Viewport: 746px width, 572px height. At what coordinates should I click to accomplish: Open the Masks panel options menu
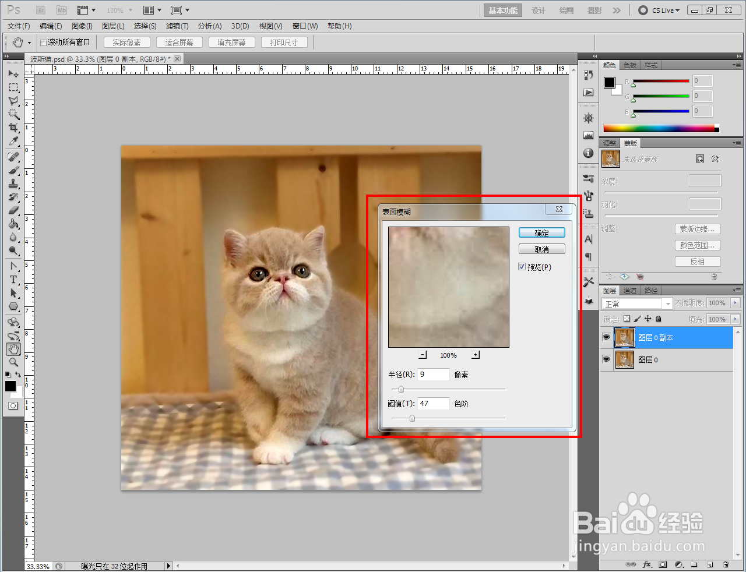(x=737, y=143)
